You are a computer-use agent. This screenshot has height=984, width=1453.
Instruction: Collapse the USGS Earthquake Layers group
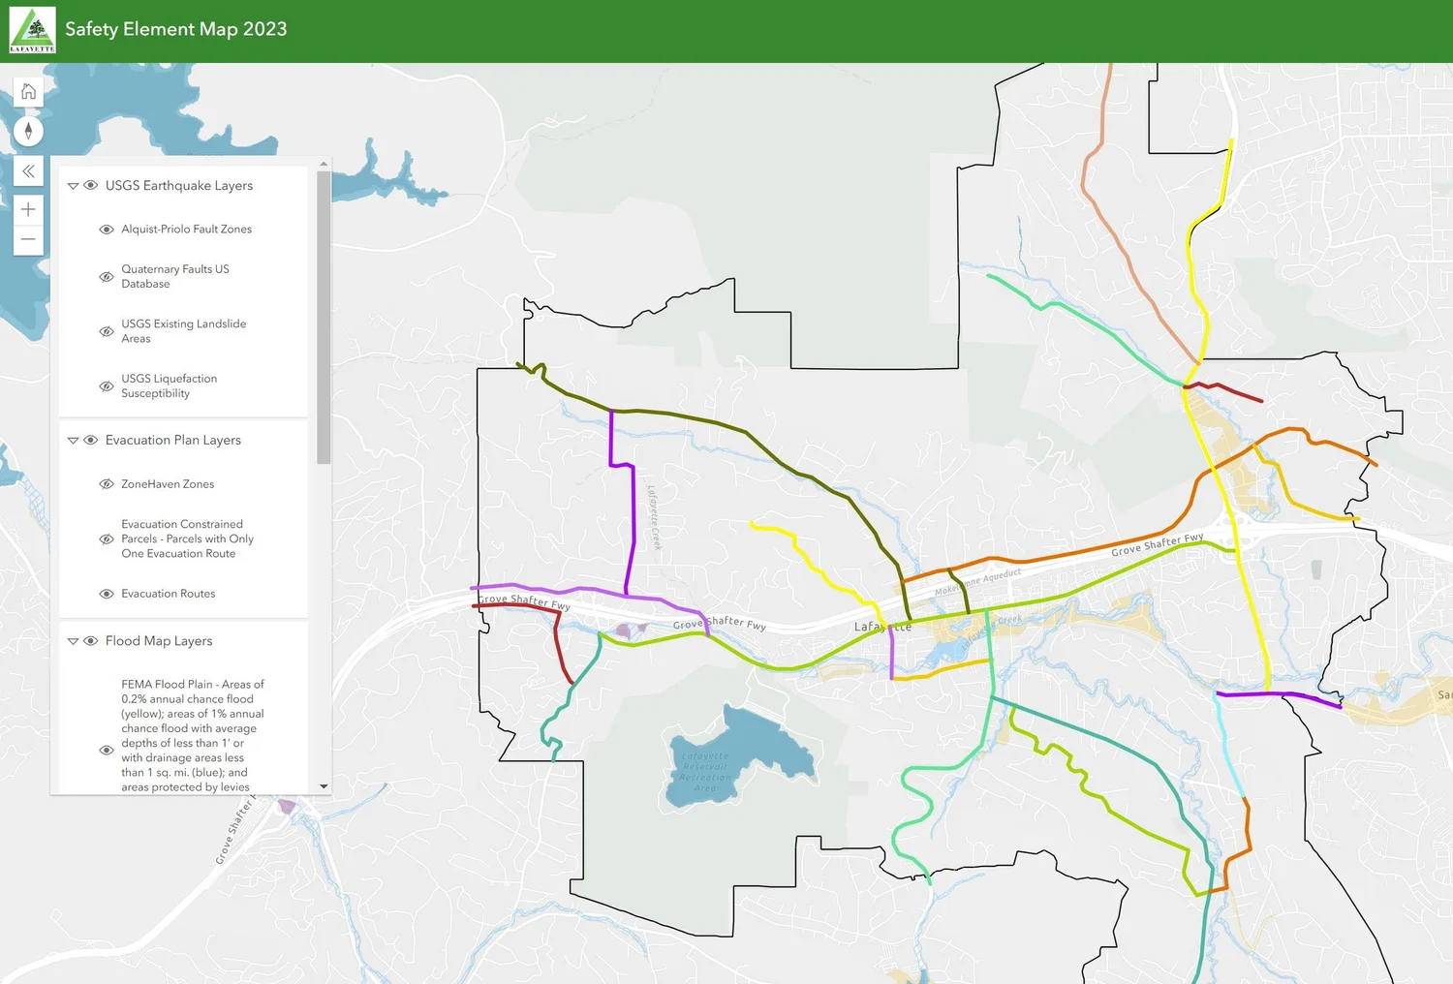click(x=73, y=185)
